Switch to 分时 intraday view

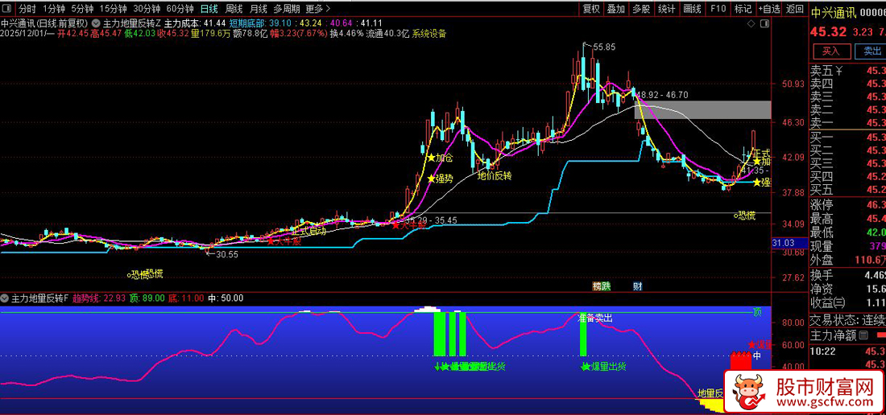27,9
